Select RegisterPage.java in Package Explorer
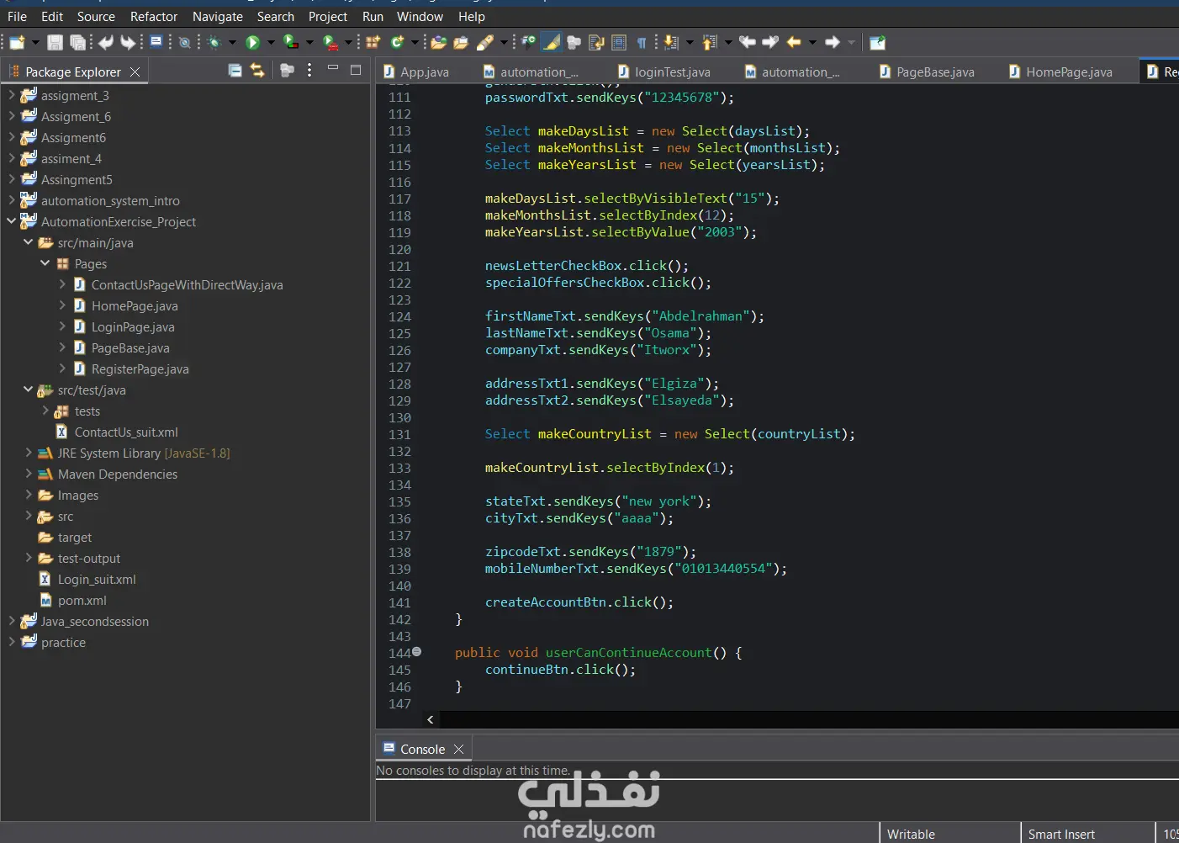The image size is (1179, 843). [140, 369]
